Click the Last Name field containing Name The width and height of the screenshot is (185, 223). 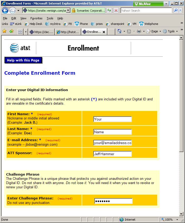pyautogui.click(x=113, y=132)
